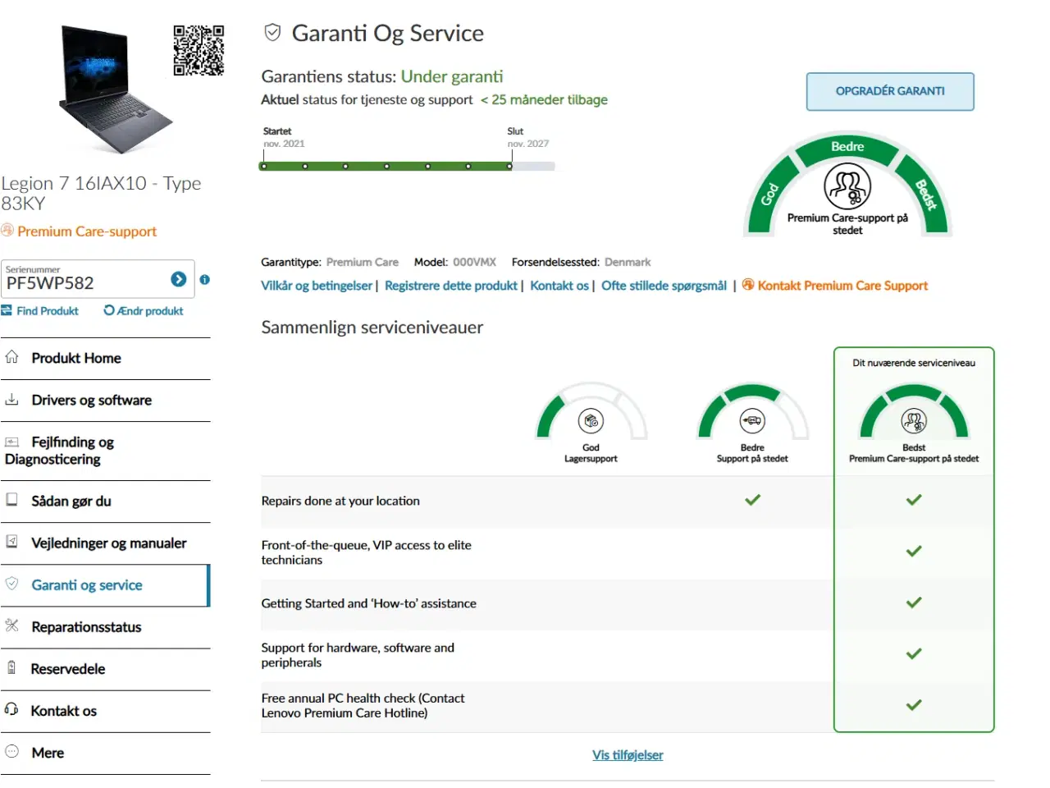Click the Bedre Support på stedet gauge icon
The height and width of the screenshot is (788, 1050).
[751, 420]
